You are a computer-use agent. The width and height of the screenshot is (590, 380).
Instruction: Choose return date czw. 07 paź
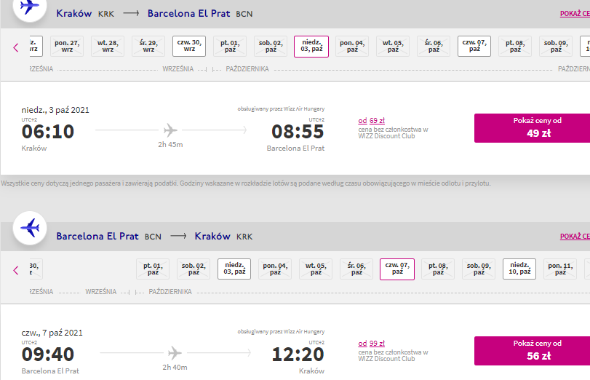coord(397,269)
